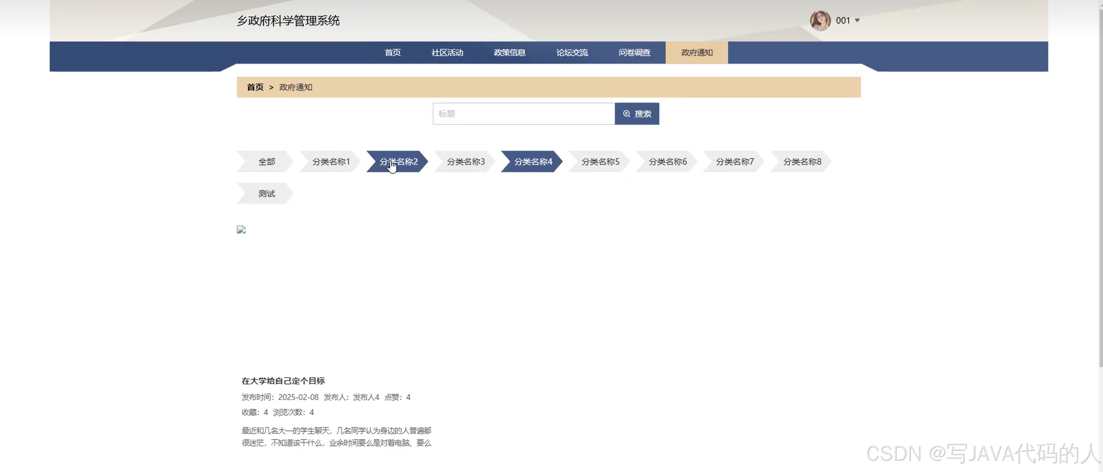
Task: Open article 在大学给自己定个目标
Action: 283,380
